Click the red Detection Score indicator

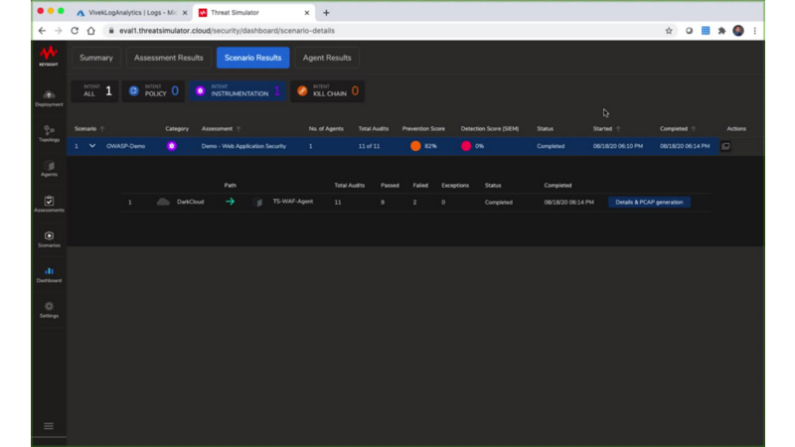click(x=466, y=146)
